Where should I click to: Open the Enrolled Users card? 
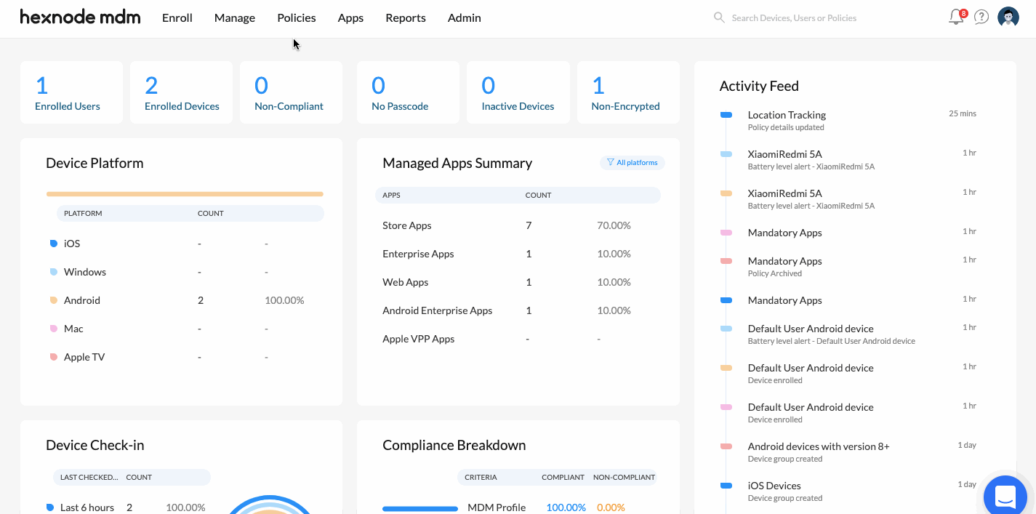(71, 92)
